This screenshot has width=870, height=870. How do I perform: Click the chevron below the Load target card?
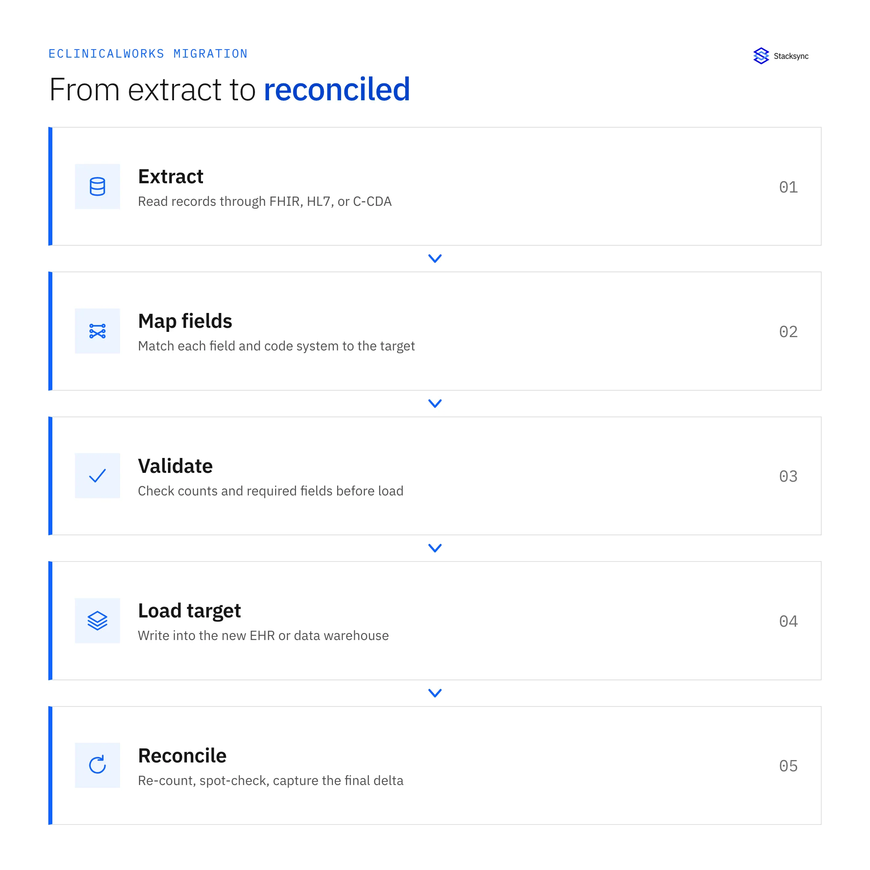pos(435,693)
